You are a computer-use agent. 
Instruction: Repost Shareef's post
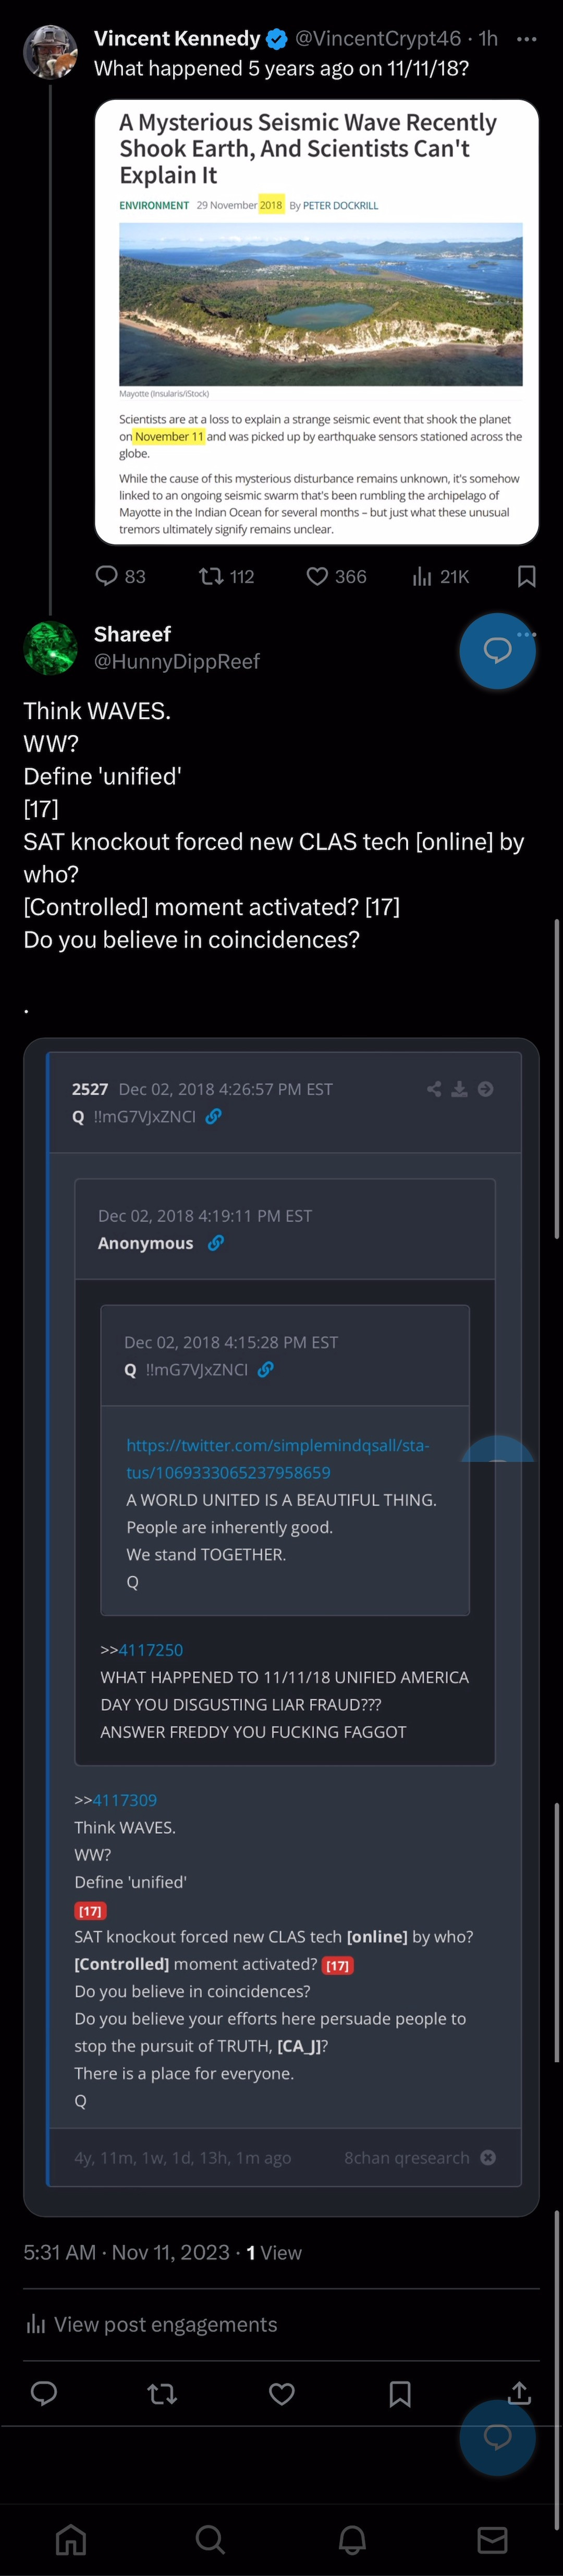[x=162, y=2393]
